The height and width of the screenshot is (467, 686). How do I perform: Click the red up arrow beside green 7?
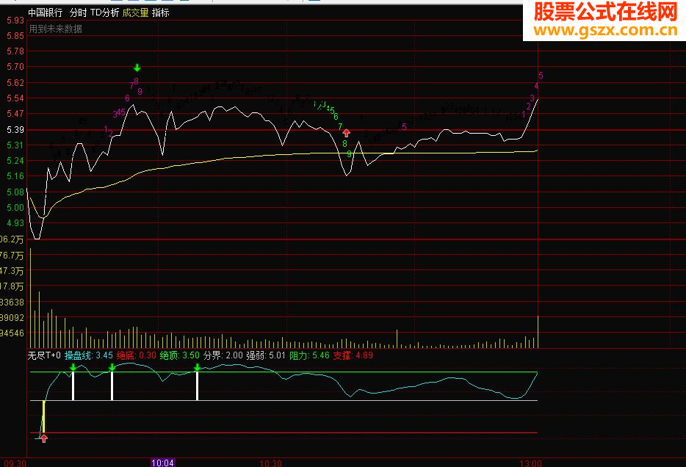[x=347, y=133]
